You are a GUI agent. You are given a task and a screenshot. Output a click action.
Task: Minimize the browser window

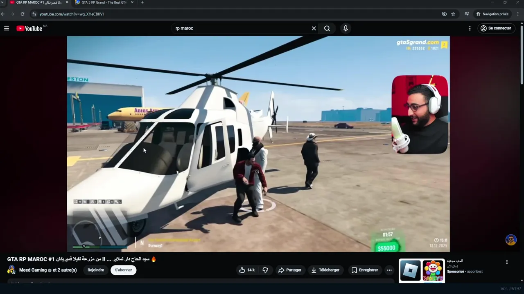[492, 2]
